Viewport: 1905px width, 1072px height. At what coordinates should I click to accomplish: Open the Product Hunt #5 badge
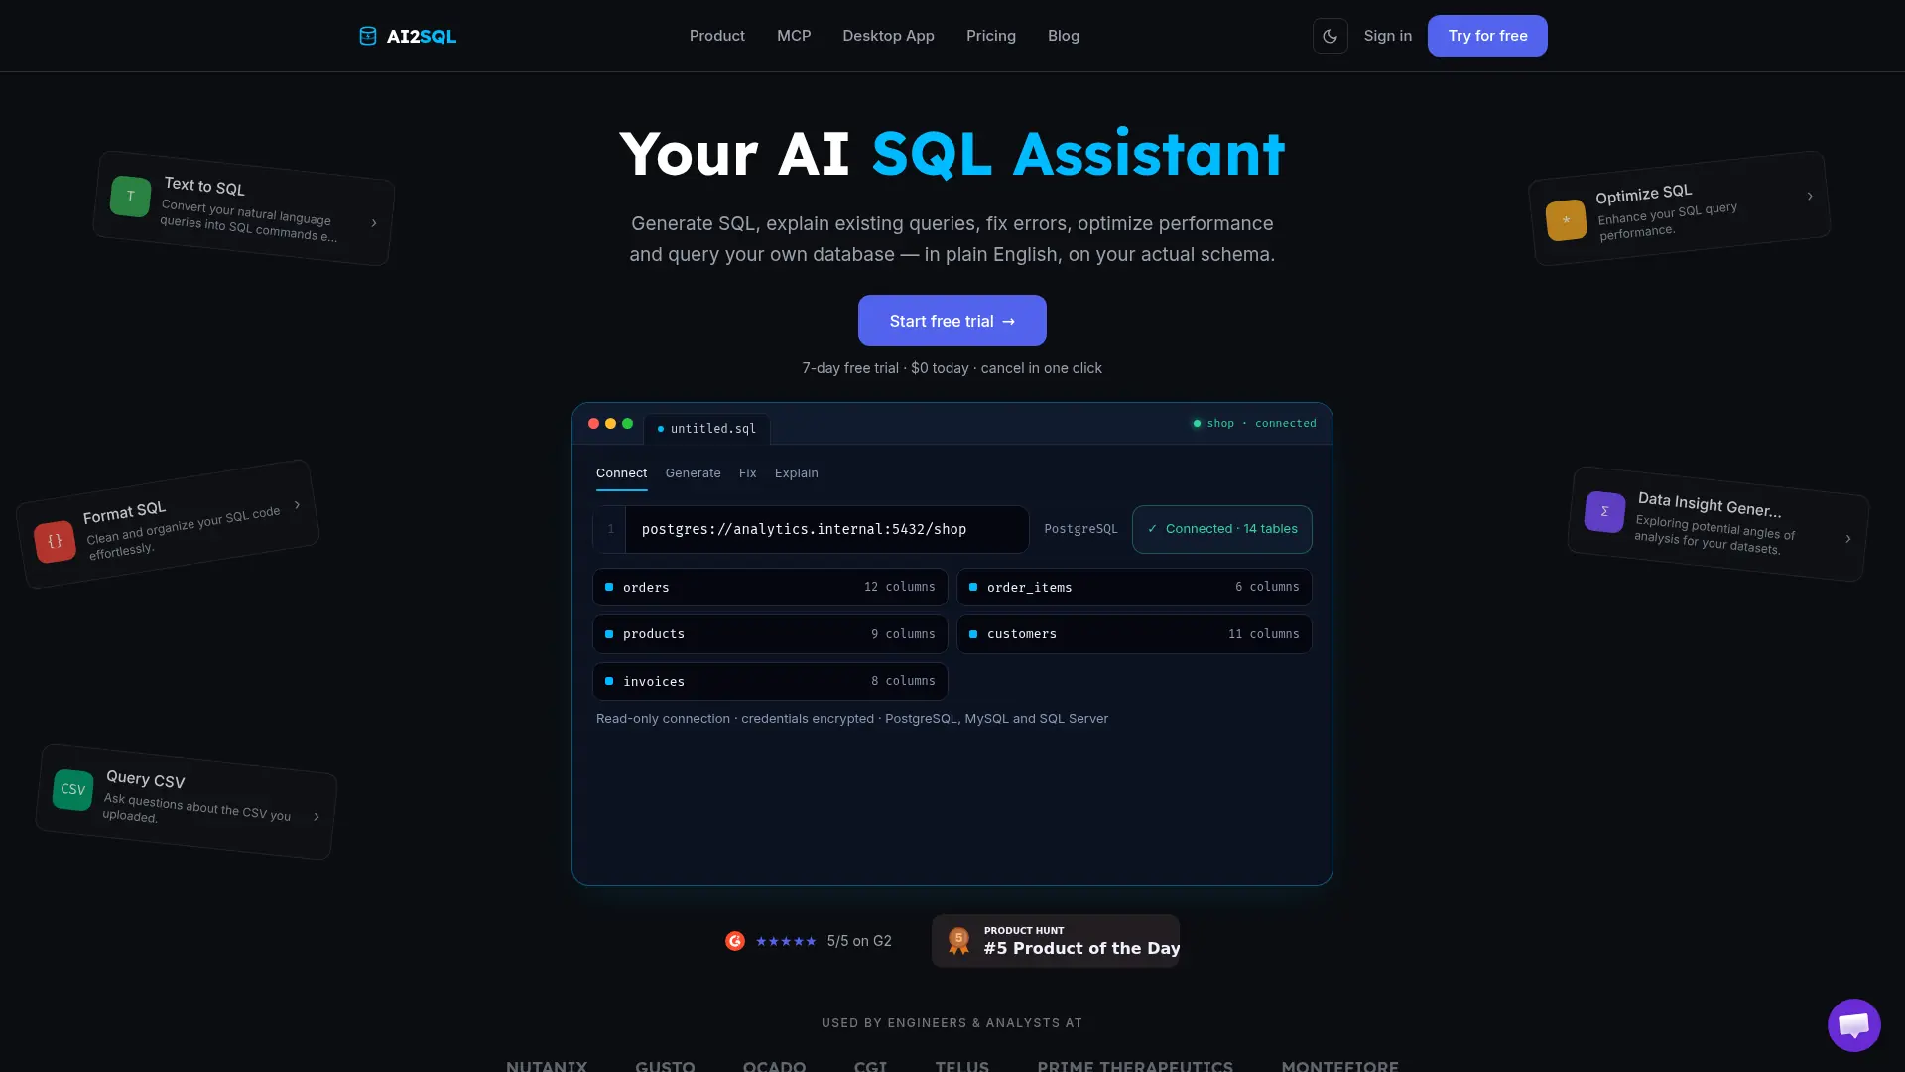[x=1055, y=941]
